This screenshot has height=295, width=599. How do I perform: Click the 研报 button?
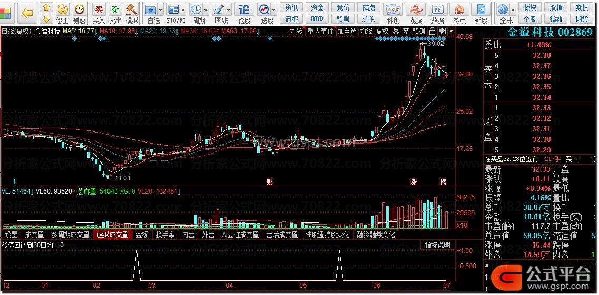(x=292, y=19)
